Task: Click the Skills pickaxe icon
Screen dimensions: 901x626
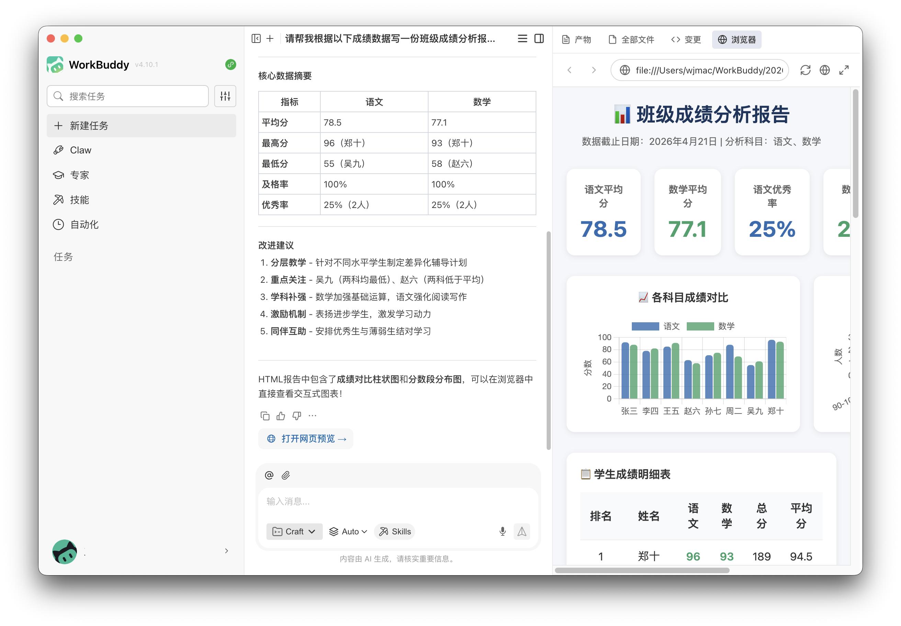Action: (x=384, y=532)
